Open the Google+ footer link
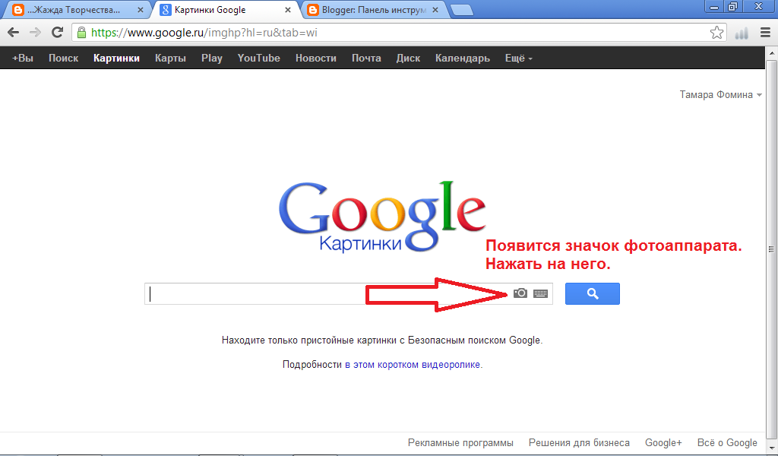 (x=663, y=442)
